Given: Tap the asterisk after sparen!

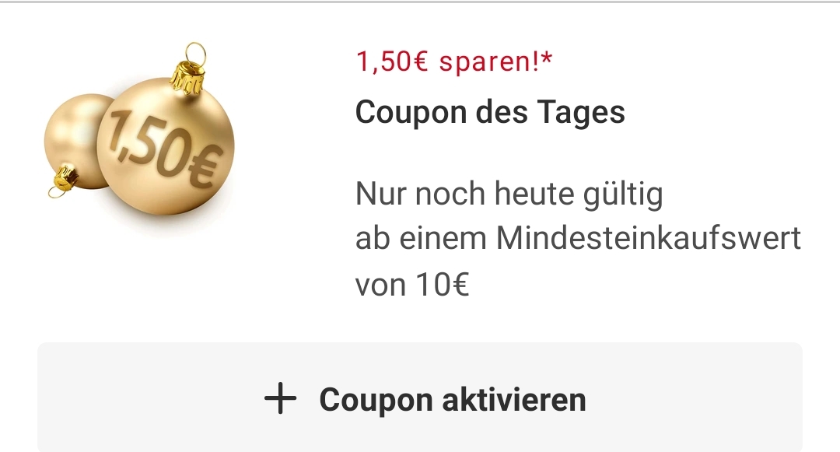Looking at the screenshot, I should [x=546, y=58].
